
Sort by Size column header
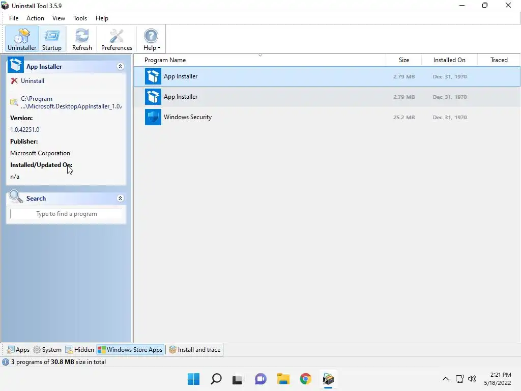click(403, 60)
